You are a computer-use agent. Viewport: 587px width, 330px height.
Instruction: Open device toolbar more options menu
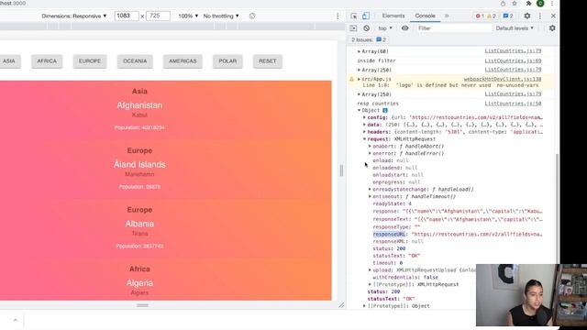[338, 16]
